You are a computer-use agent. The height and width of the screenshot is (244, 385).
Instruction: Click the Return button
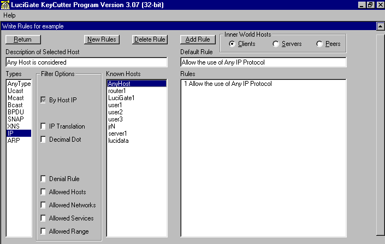tap(23, 39)
